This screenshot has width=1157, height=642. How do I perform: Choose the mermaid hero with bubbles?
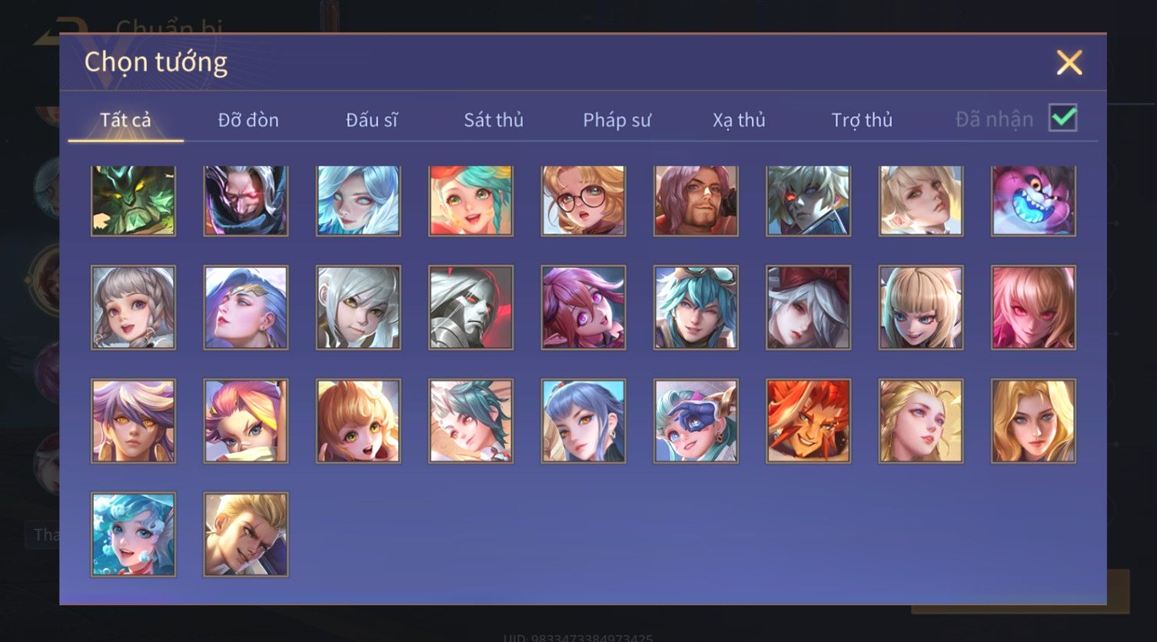click(x=133, y=534)
